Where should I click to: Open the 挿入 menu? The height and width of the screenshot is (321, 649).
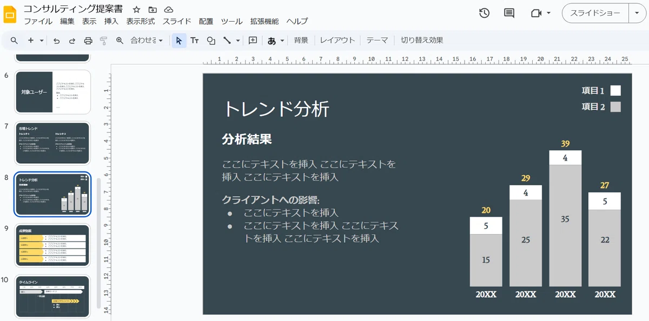coord(111,22)
